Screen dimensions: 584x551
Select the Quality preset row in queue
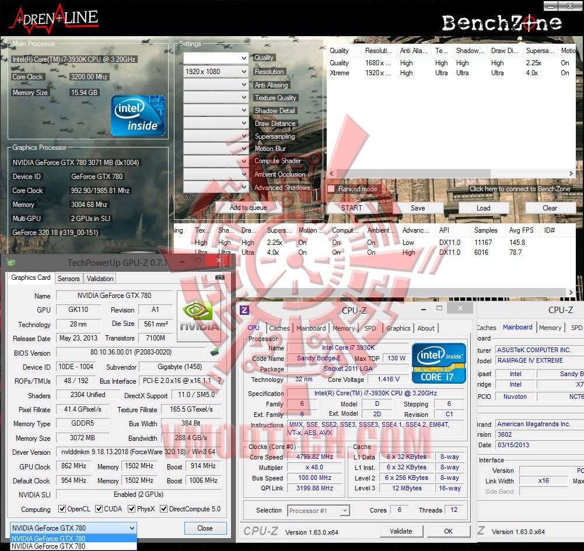(x=450, y=63)
